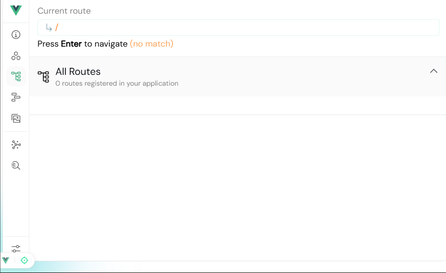Screen dimensions: 446x273
Task: Click the arrow icon inside route input
Action: [50, 27]
